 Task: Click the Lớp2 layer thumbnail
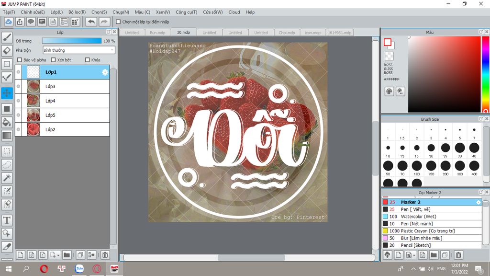(x=33, y=129)
